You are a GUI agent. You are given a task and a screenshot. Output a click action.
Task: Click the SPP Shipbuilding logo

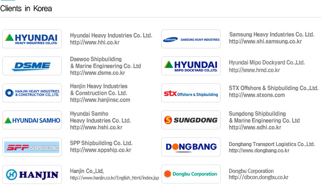coord(32,147)
